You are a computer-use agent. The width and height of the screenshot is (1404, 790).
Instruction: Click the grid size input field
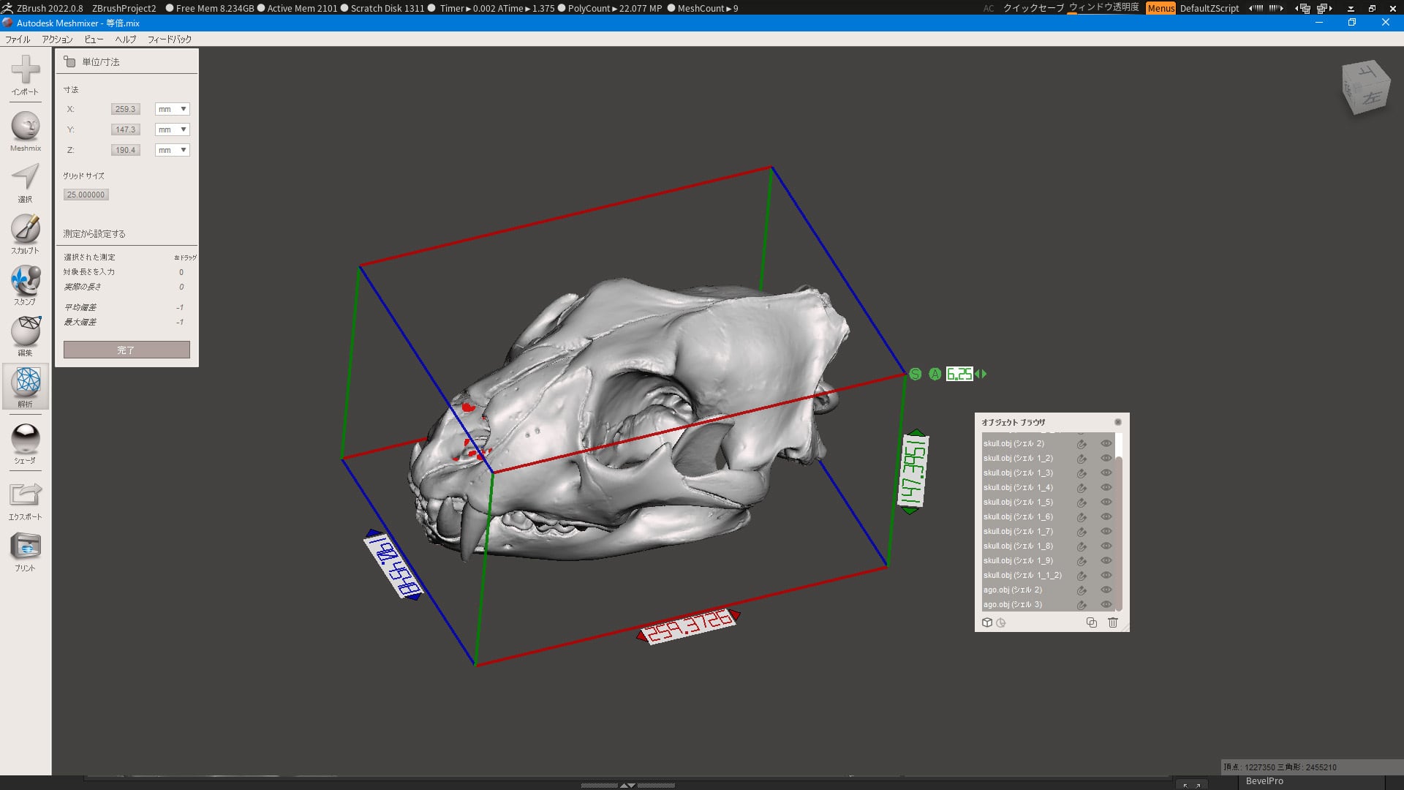click(x=86, y=195)
